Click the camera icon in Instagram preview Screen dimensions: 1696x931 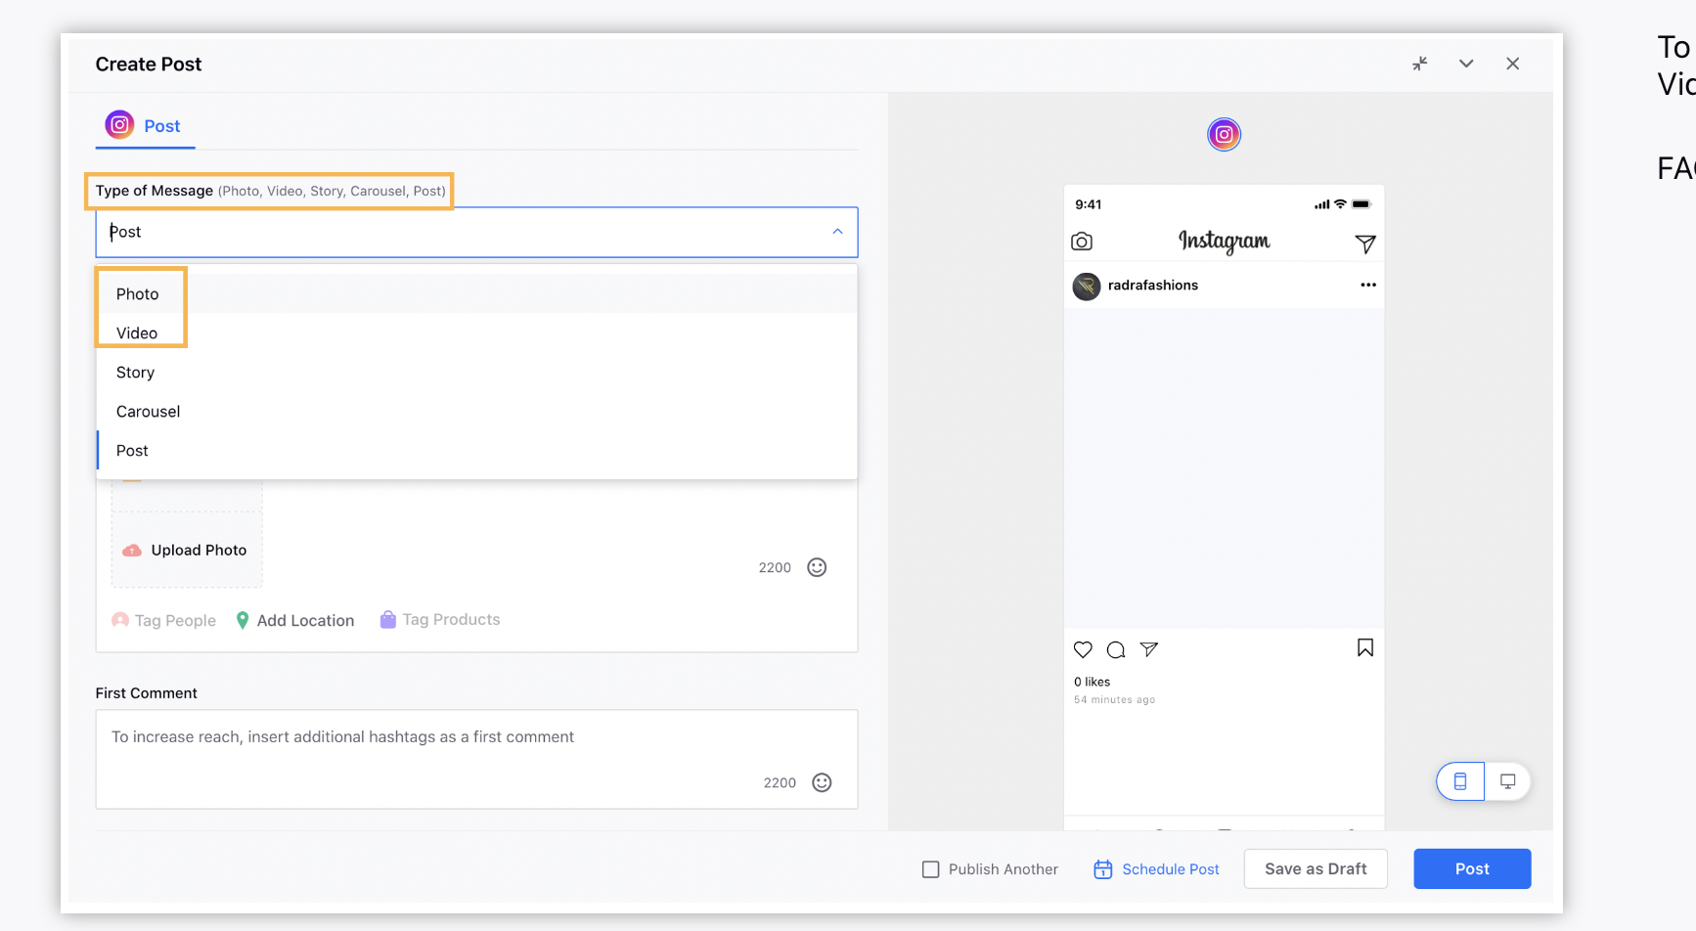tap(1082, 241)
